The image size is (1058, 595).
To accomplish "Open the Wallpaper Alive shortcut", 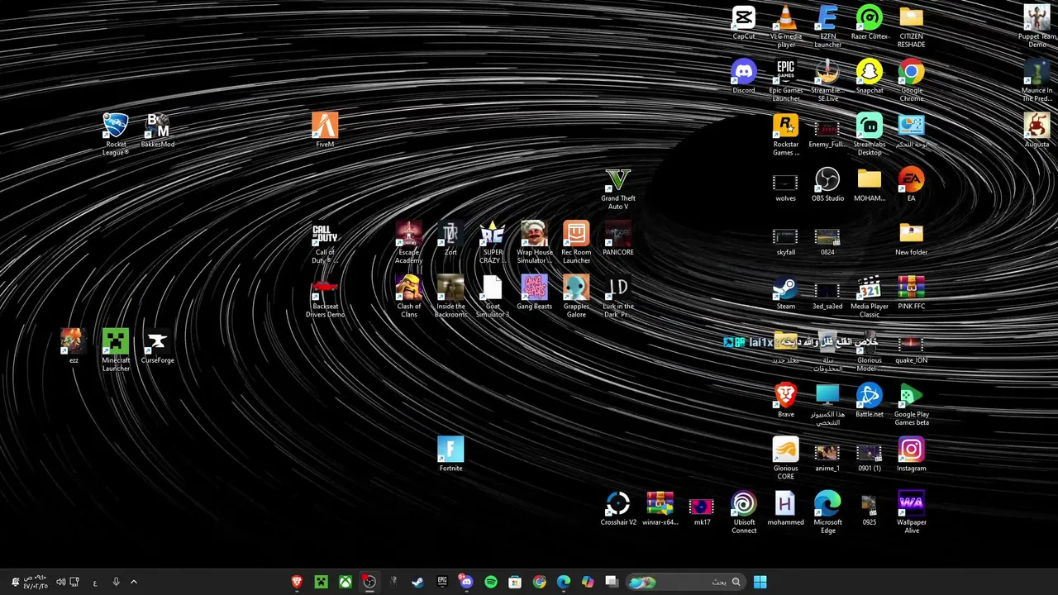I will point(911,513).
